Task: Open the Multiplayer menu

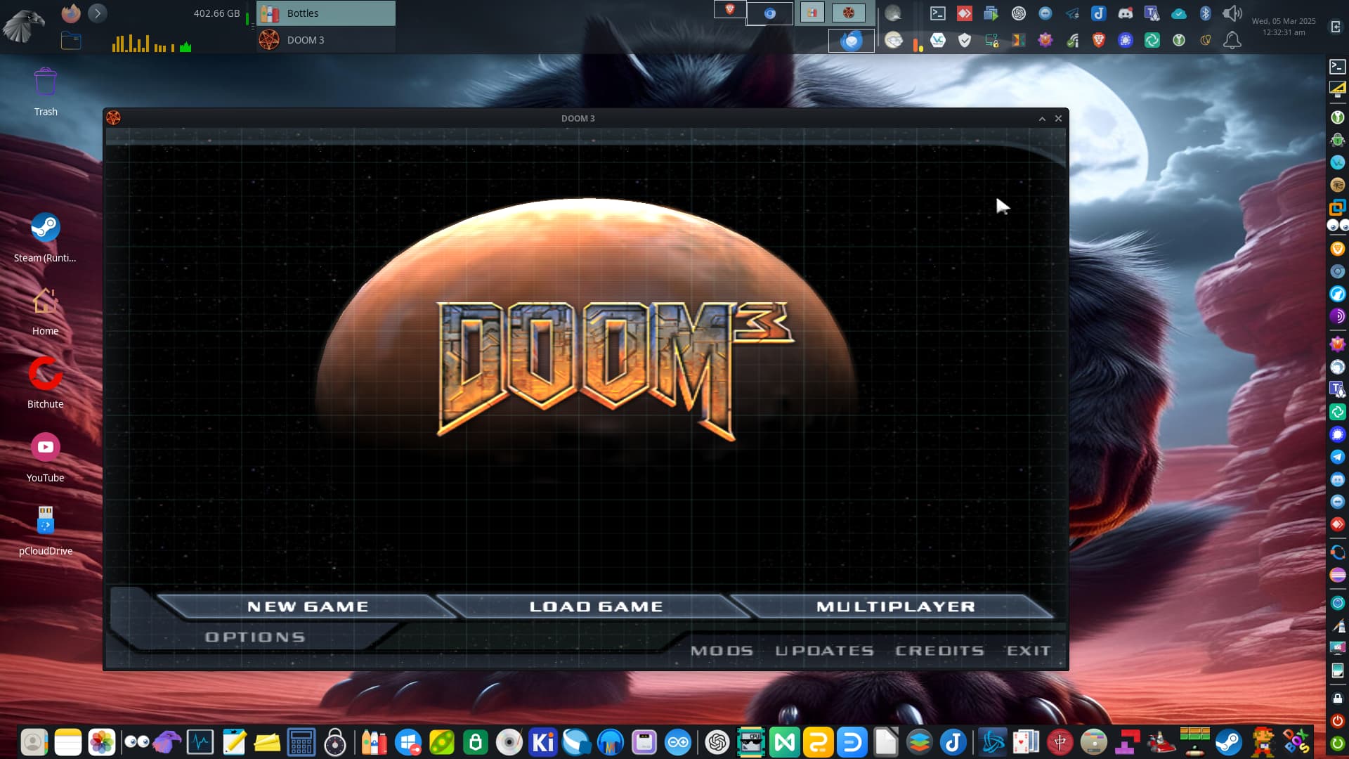Action: coord(895,606)
